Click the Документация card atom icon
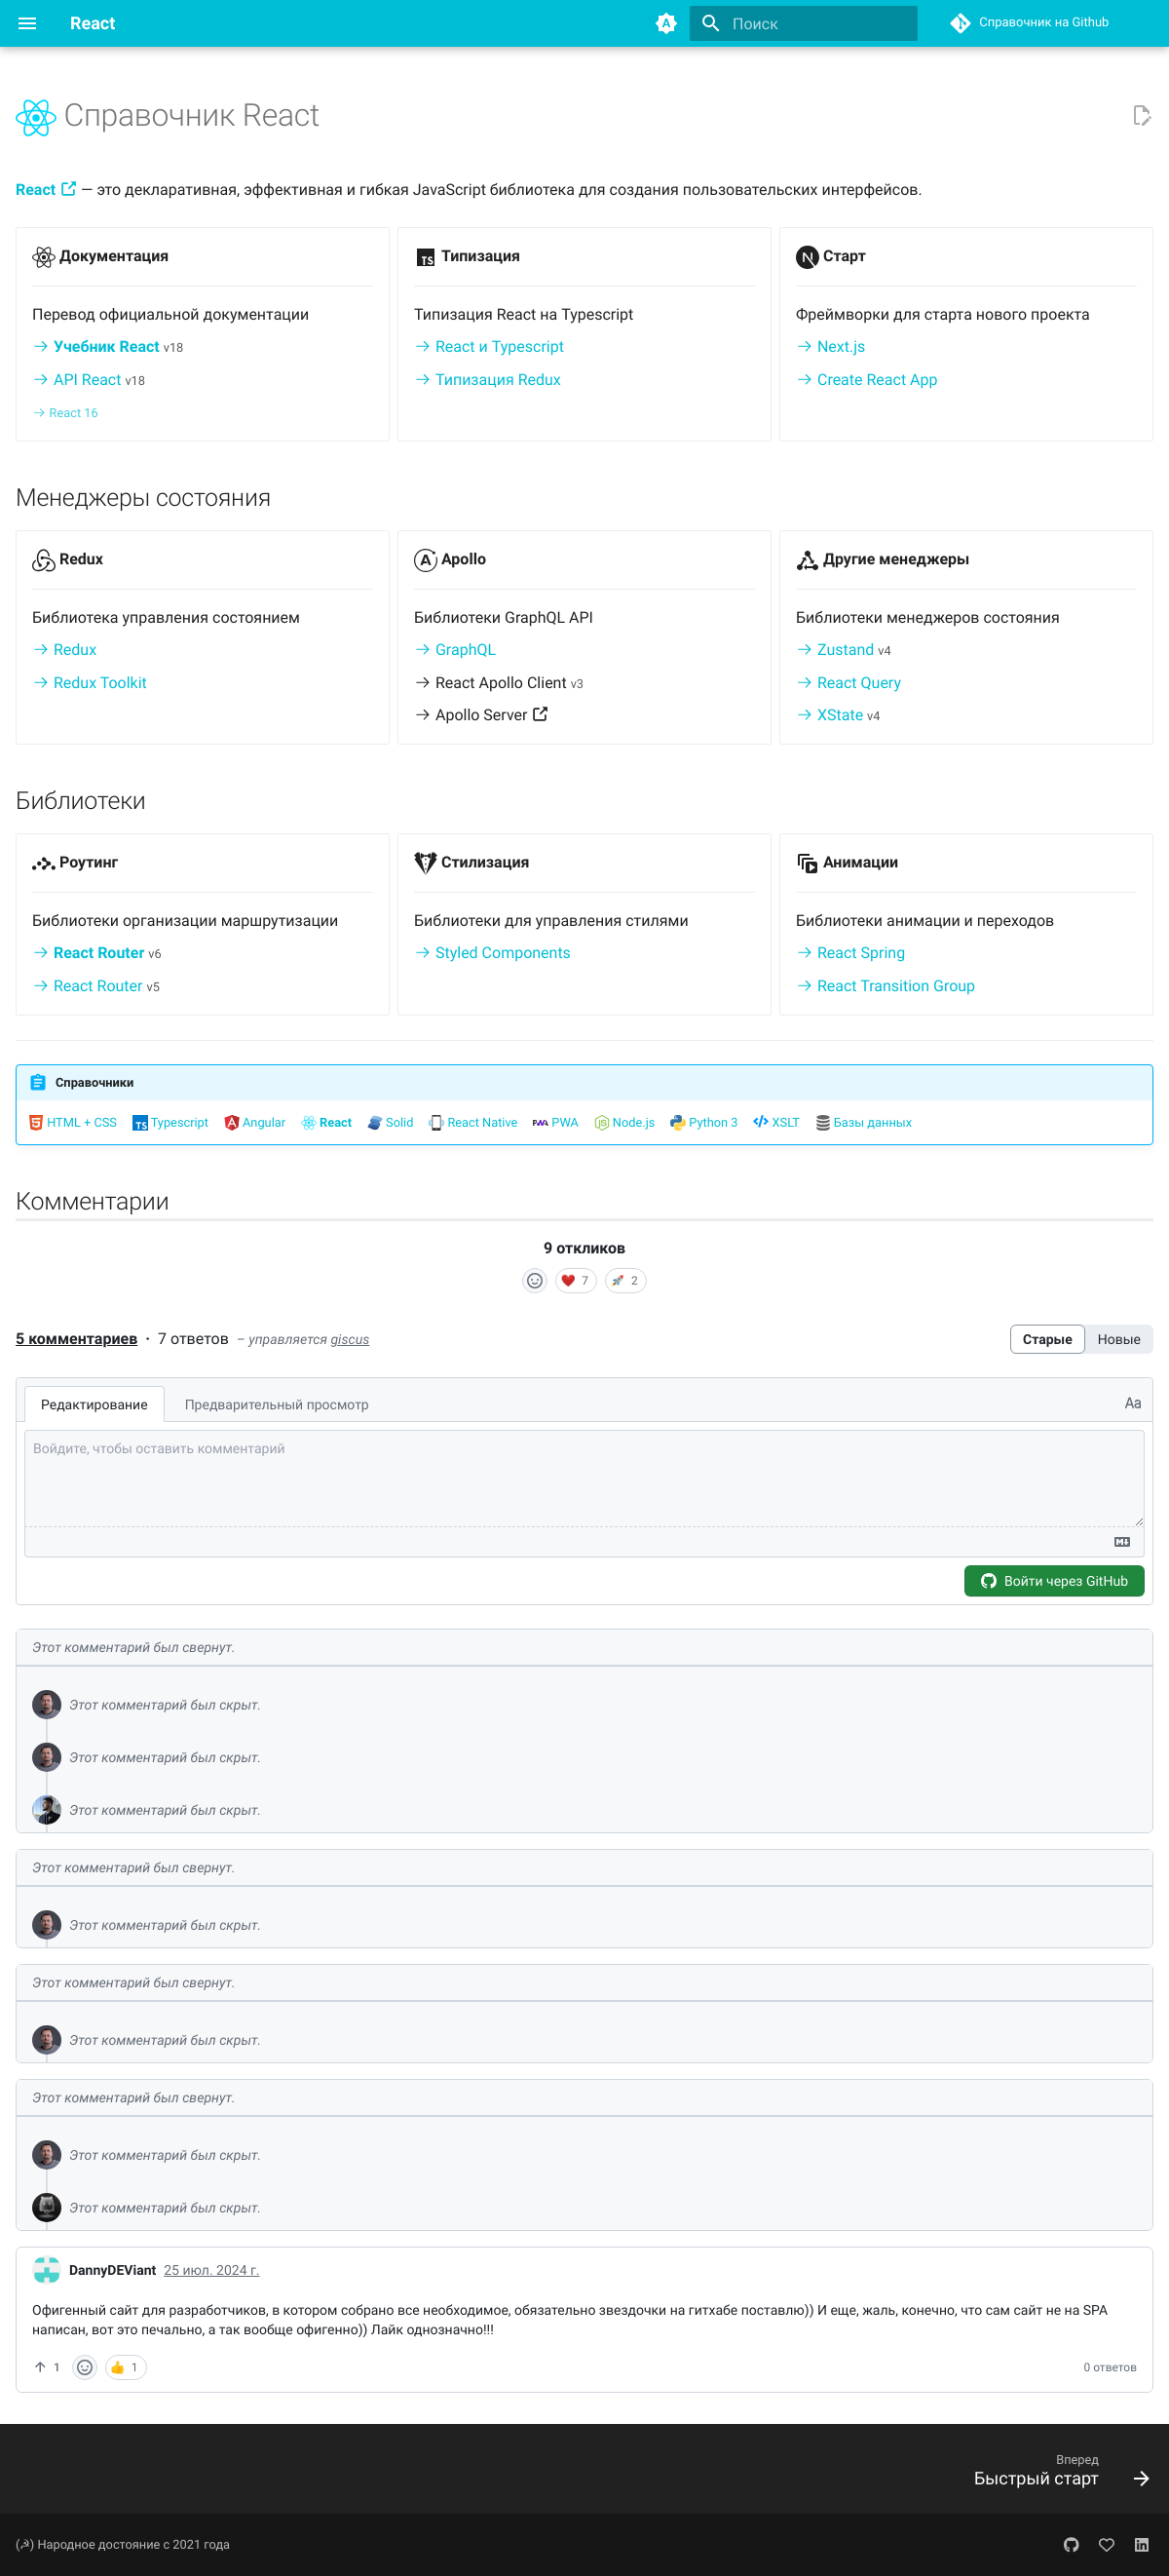 point(44,257)
